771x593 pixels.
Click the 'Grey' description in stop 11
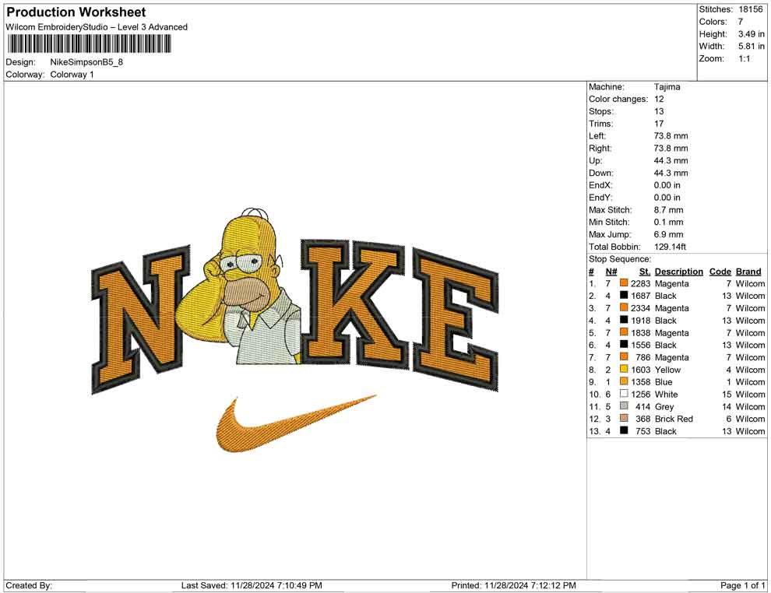tap(664, 406)
